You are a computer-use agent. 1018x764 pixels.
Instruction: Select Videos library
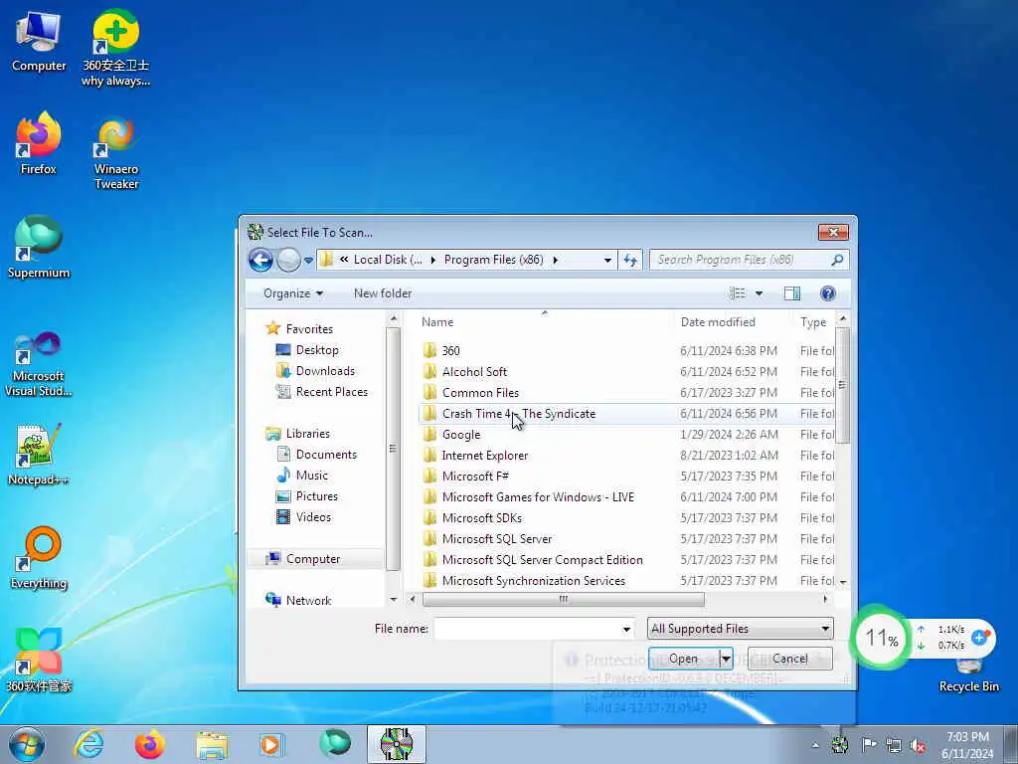[x=313, y=517]
